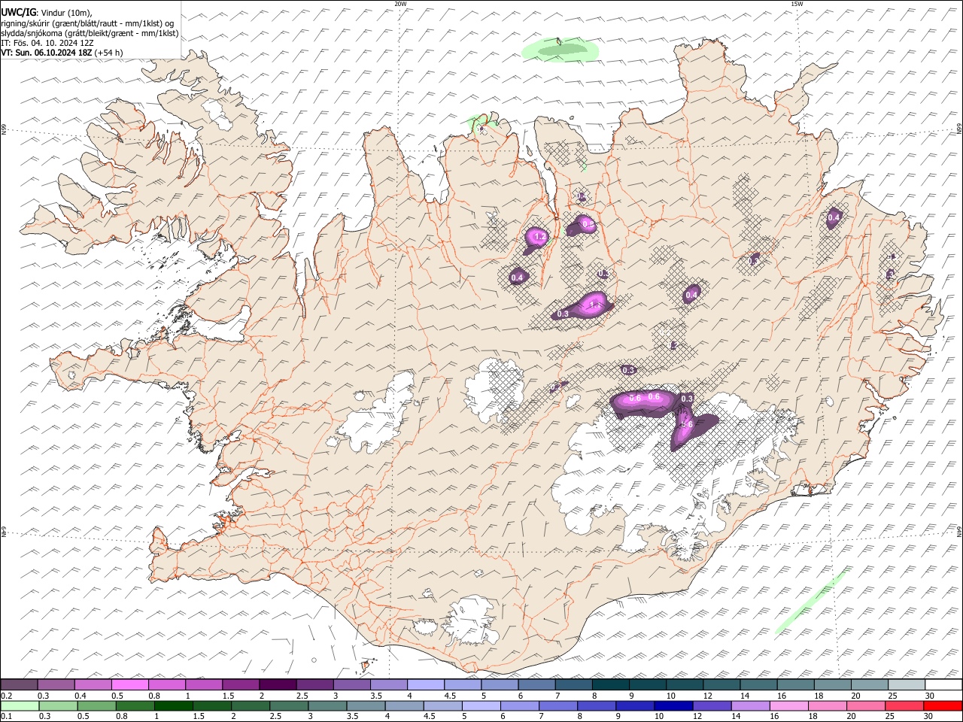The image size is (963, 722).
Task: Click the light gray top legend swatch between 25 and 30
Action: [x=906, y=684]
